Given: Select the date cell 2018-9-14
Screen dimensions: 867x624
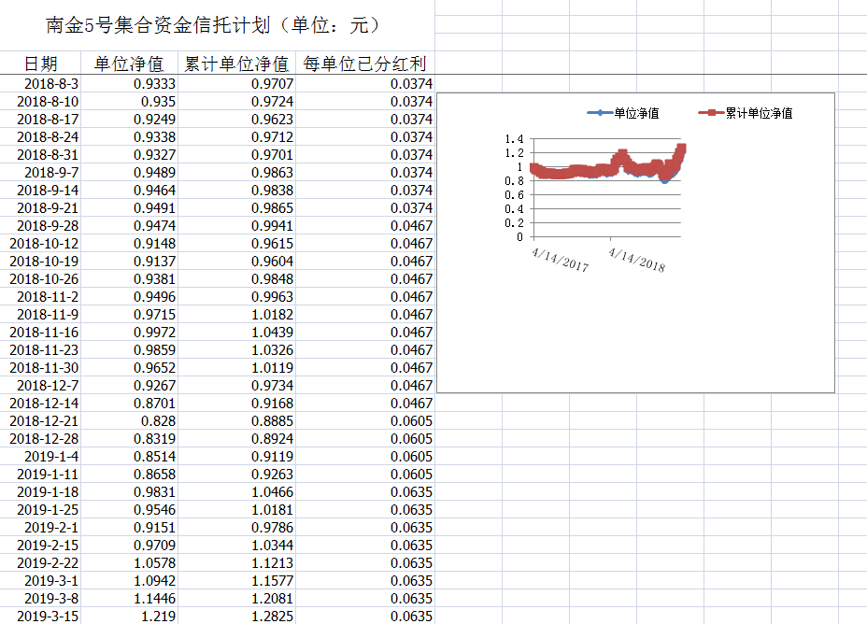Looking at the screenshot, I should click(x=40, y=191).
